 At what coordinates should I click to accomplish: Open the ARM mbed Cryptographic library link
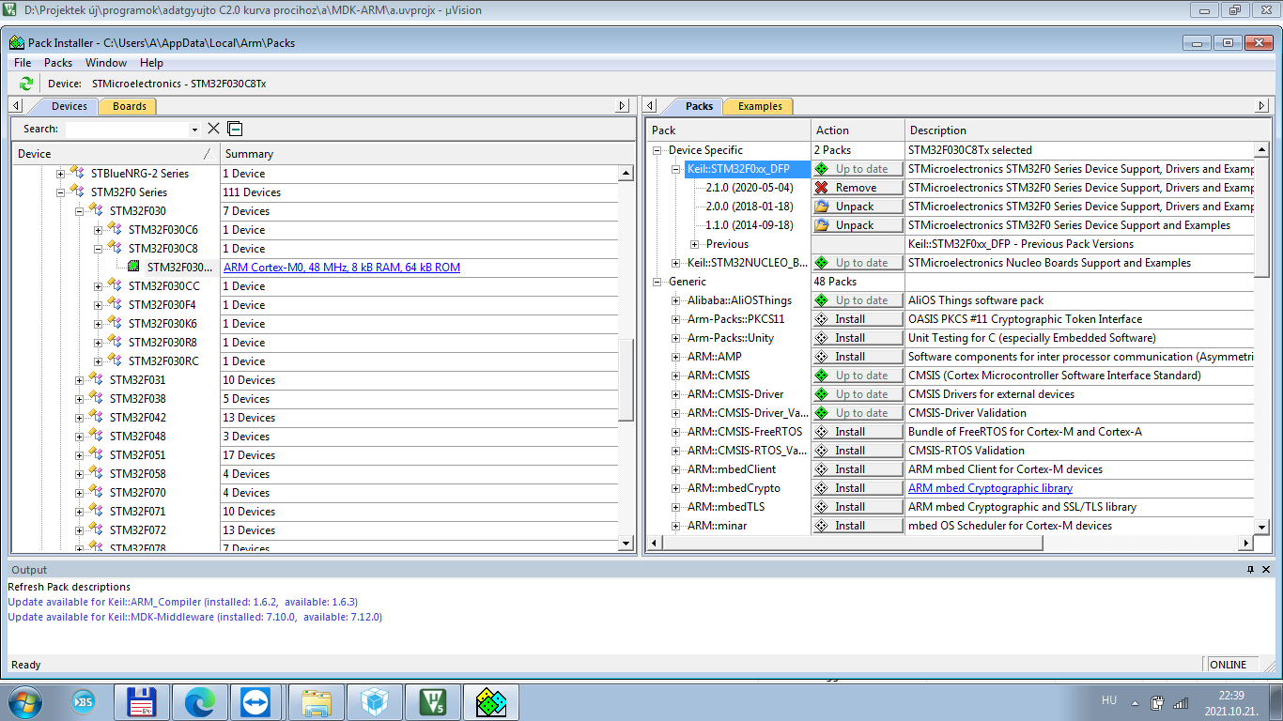point(990,488)
